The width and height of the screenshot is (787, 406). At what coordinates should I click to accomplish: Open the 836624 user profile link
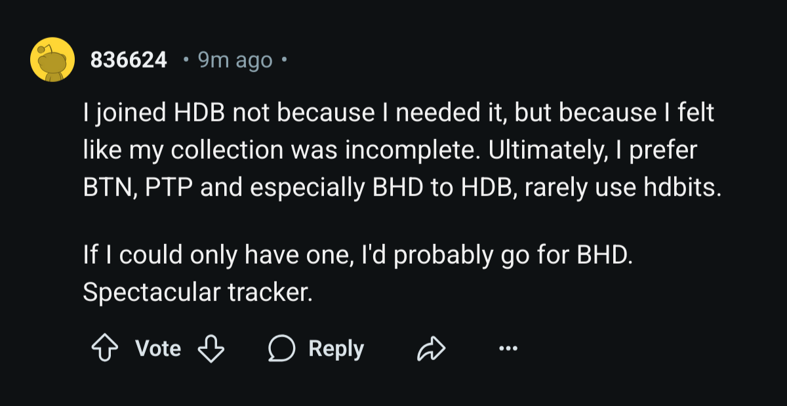(129, 60)
